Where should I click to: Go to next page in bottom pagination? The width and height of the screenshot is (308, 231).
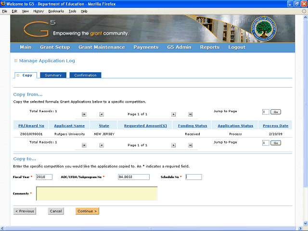click(x=173, y=145)
